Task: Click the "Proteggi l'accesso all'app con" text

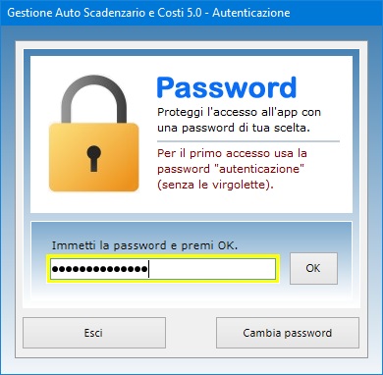Action: 239,112
